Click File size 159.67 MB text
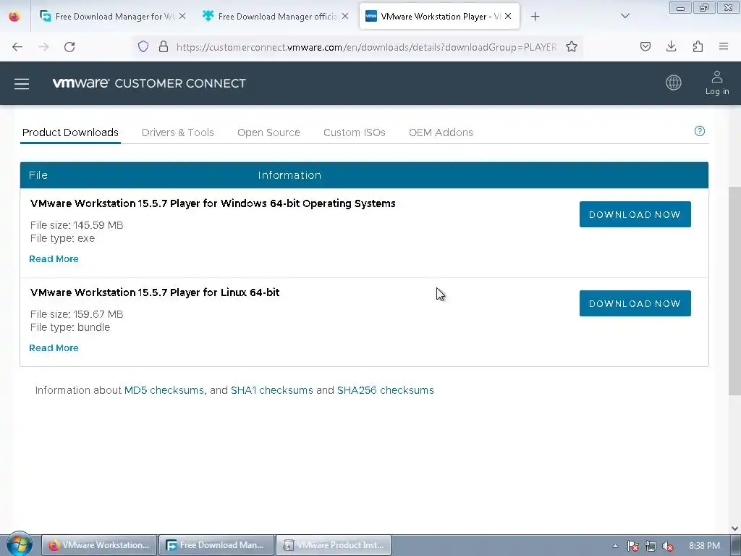Screen dimensions: 741x556 (x=77, y=314)
